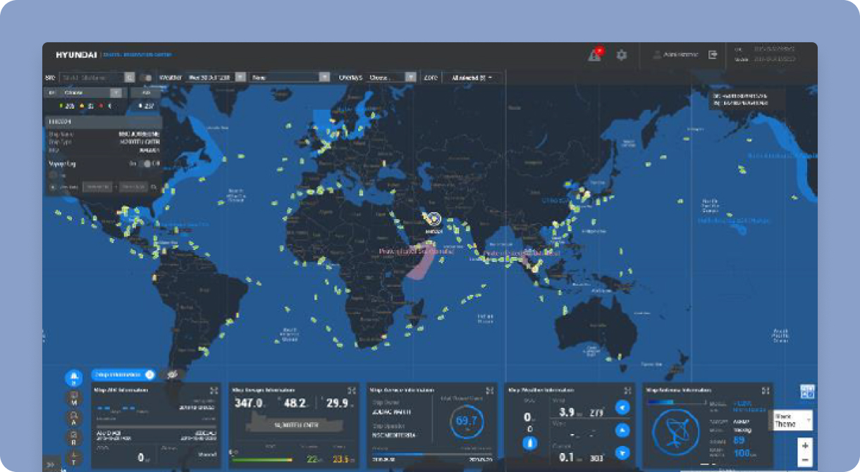Click the ship search magnifier button
Viewport: 860px width, 472px height.
(130, 77)
